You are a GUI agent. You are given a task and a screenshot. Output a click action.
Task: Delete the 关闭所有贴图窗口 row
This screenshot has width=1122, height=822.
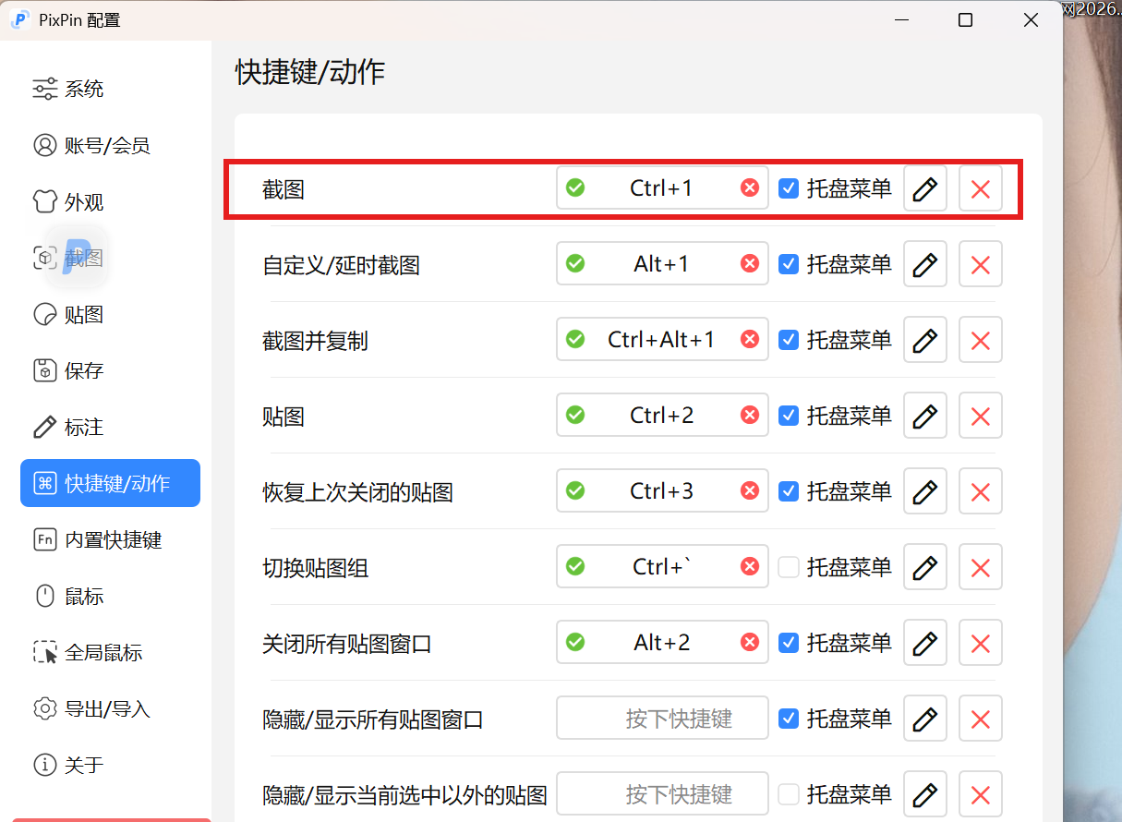click(x=981, y=643)
